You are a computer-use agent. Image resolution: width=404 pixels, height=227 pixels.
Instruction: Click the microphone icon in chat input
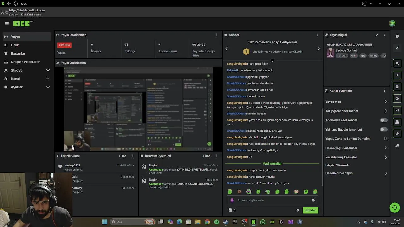click(232, 200)
